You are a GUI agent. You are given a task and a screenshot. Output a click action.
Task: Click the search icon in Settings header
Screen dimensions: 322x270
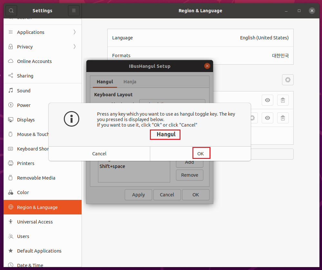pos(11,10)
